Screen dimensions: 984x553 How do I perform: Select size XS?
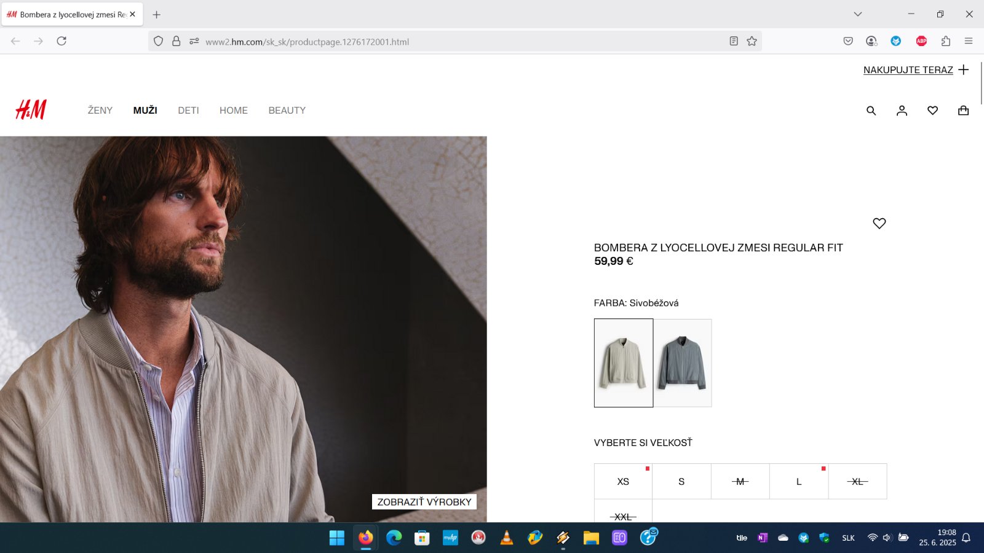tap(623, 482)
